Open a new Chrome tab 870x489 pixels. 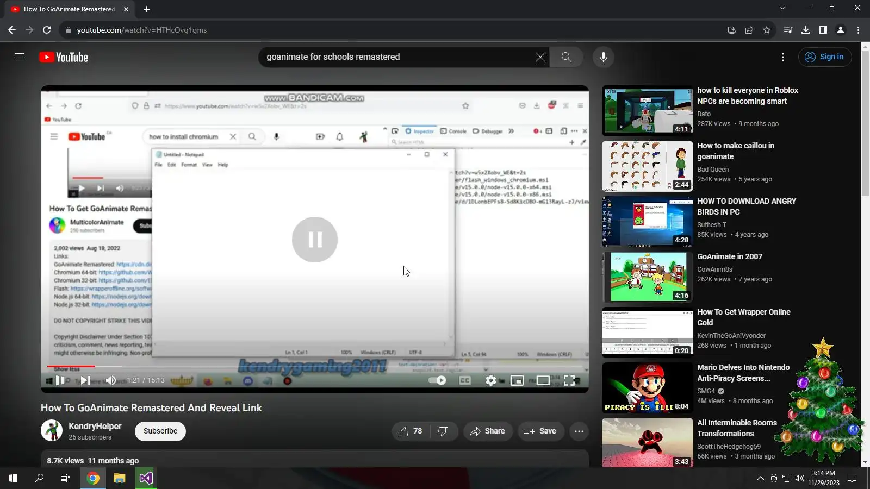[x=147, y=9]
